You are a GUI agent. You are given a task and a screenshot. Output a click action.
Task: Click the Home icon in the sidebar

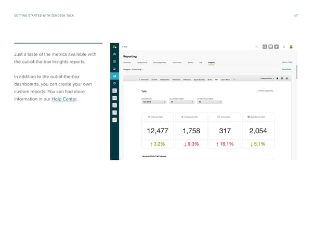click(x=114, y=54)
